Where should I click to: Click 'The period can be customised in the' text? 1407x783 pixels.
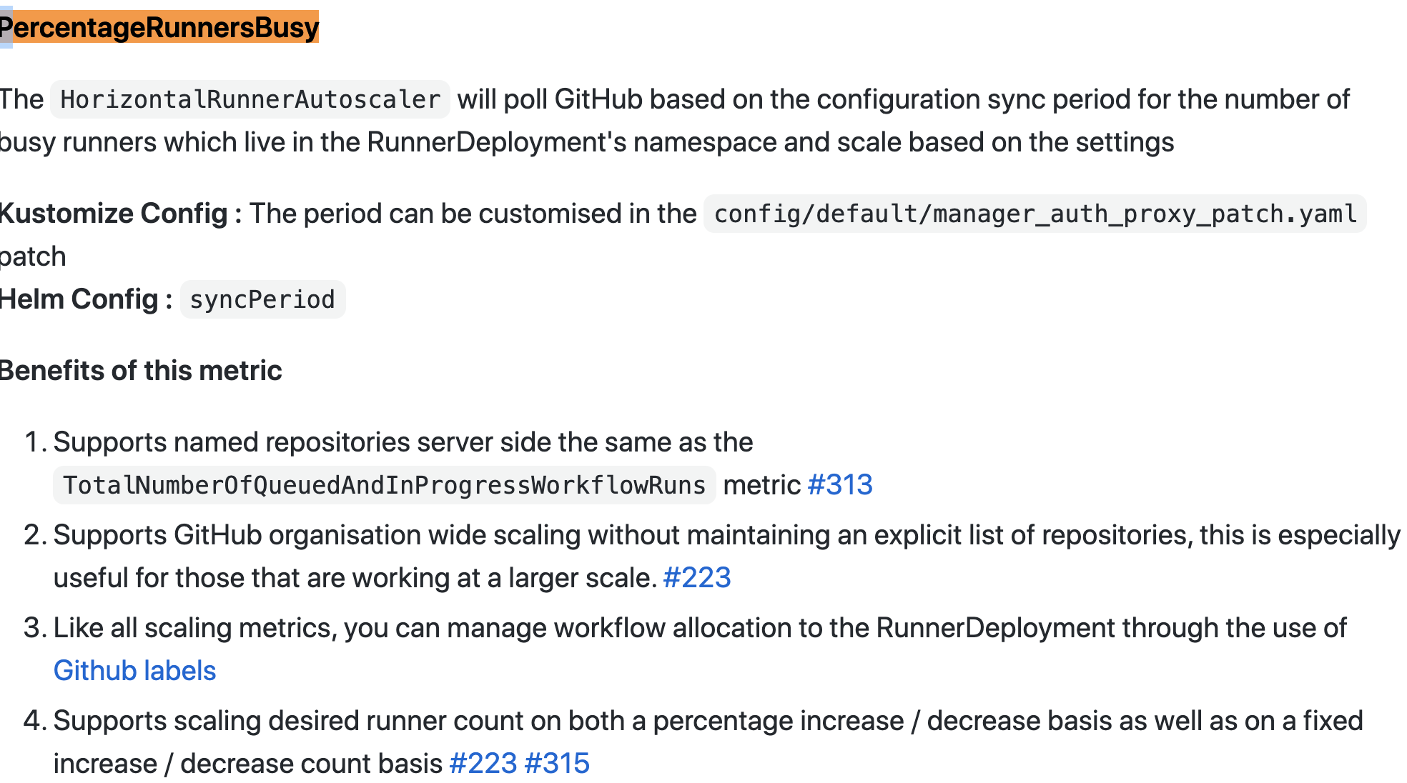473,214
